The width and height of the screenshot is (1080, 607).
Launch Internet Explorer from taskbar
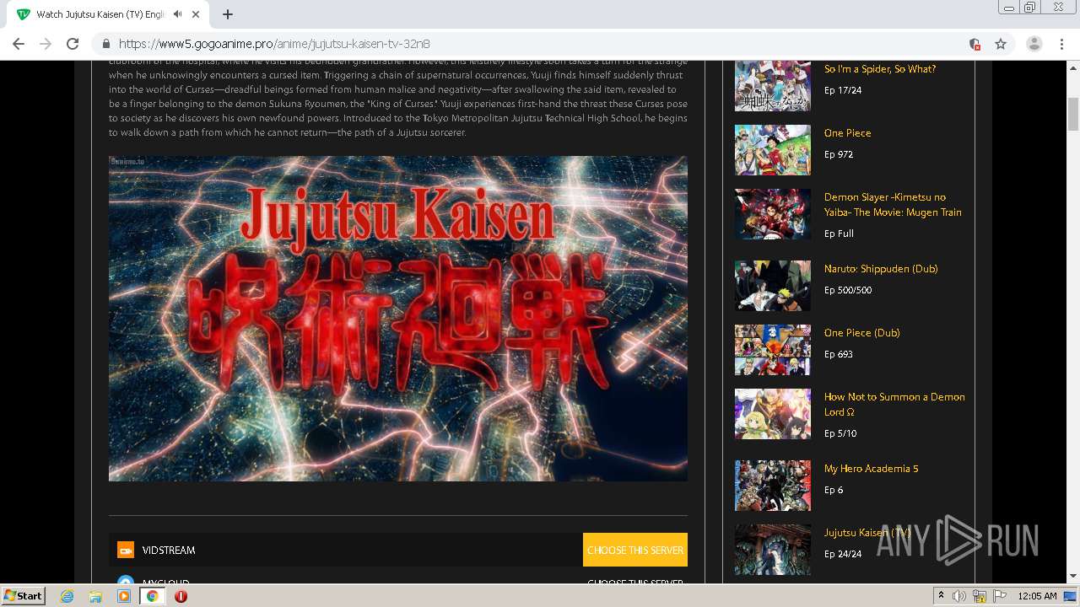(67, 596)
